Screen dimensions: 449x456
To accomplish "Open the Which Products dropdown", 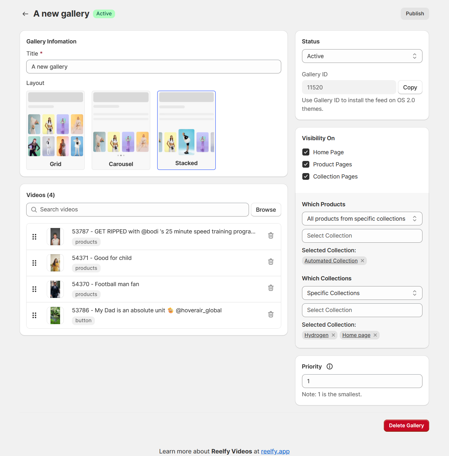I will point(362,219).
